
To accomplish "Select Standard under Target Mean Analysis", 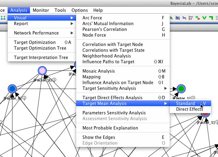I will 190,103.
